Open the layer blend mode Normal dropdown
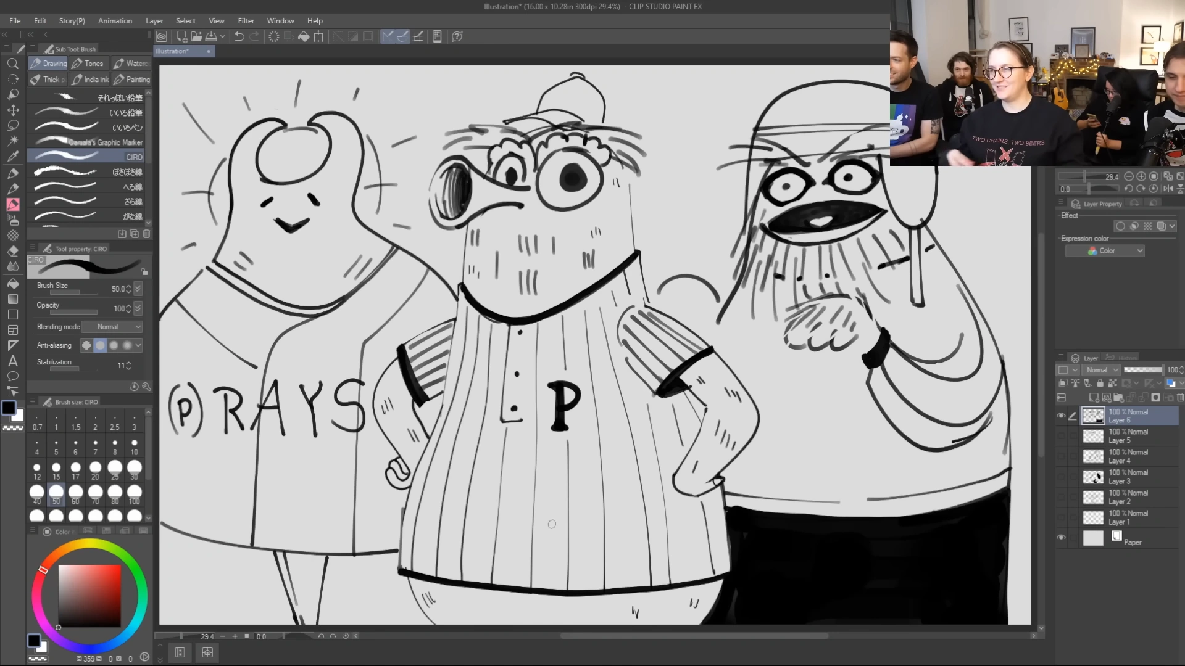The height and width of the screenshot is (666, 1185). [1102, 370]
